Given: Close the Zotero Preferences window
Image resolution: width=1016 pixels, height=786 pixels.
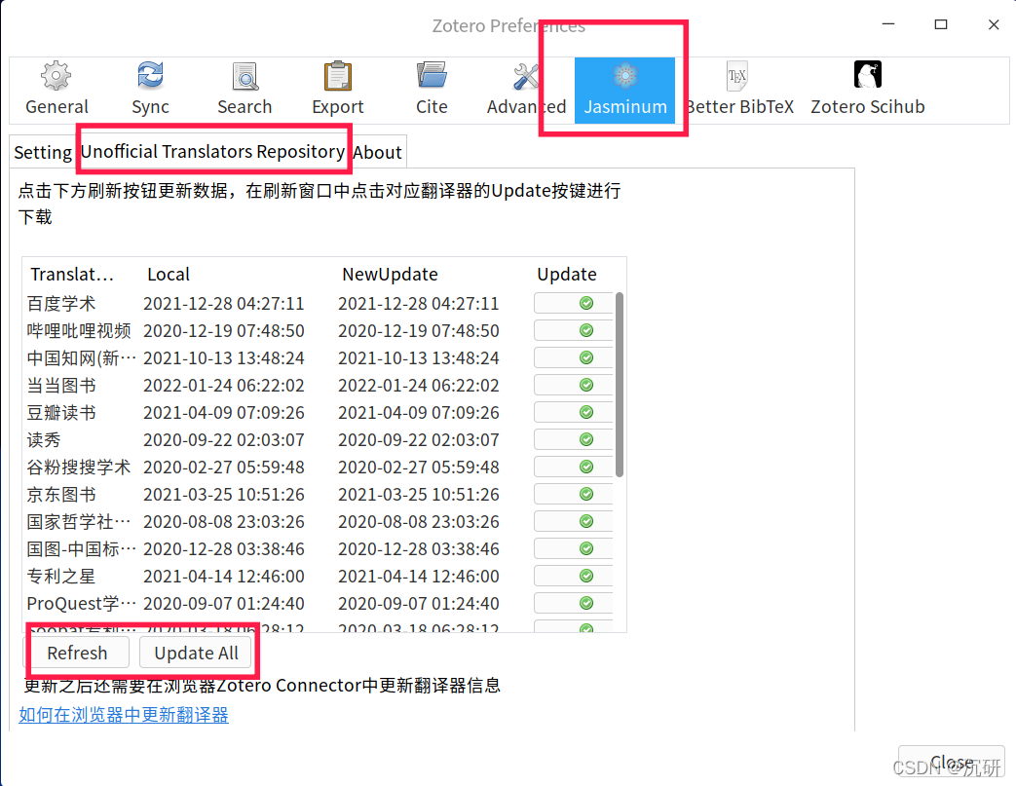Looking at the screenshot, I should [994, 24].
